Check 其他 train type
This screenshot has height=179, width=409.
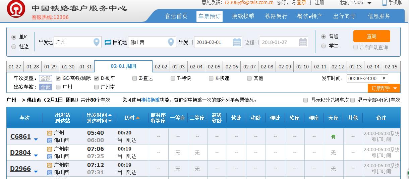point(249,78)
